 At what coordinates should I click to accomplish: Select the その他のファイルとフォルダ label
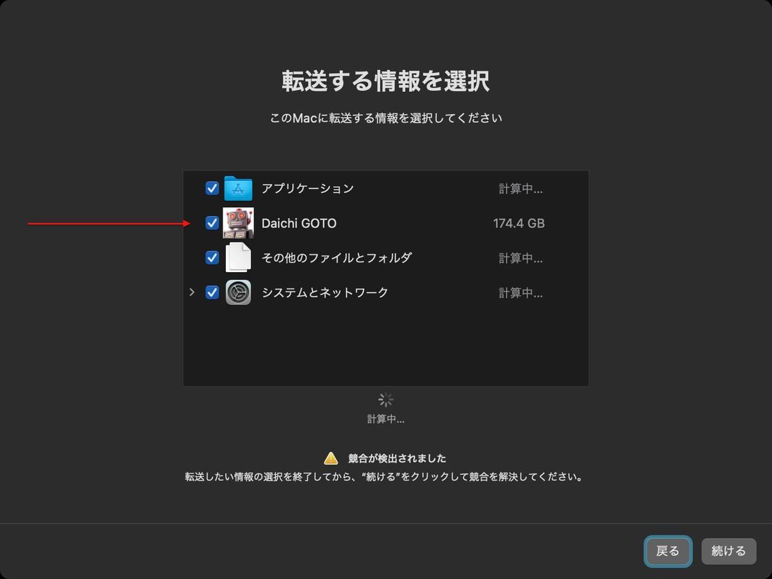[x=336, y=258]
